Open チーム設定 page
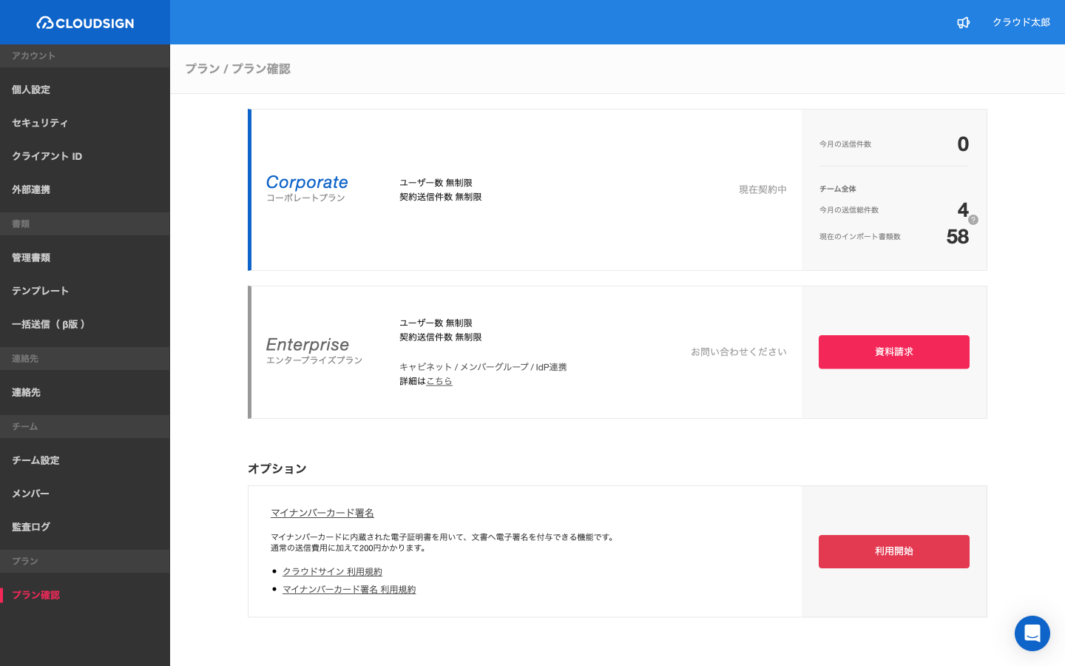1065x666 pixels. [x=85, y=460]
